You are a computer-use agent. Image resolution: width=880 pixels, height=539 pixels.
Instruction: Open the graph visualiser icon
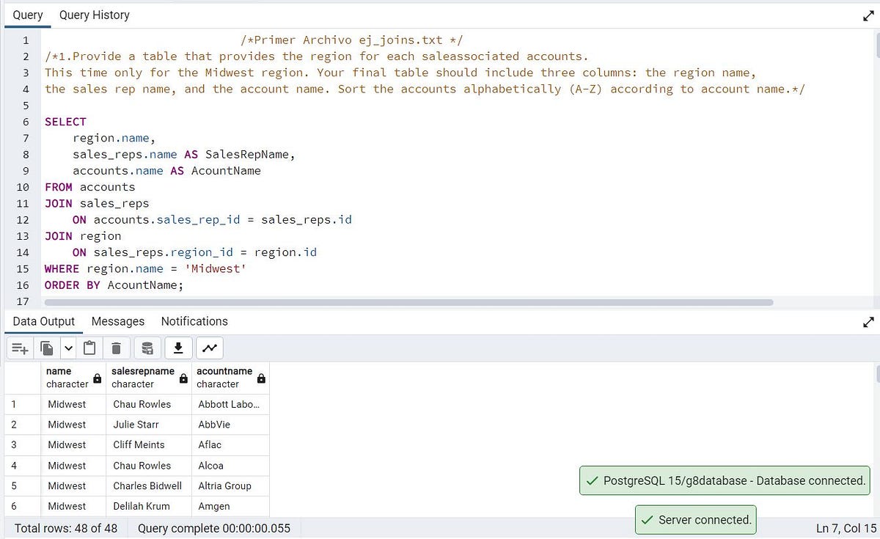(x=210, y=348)
